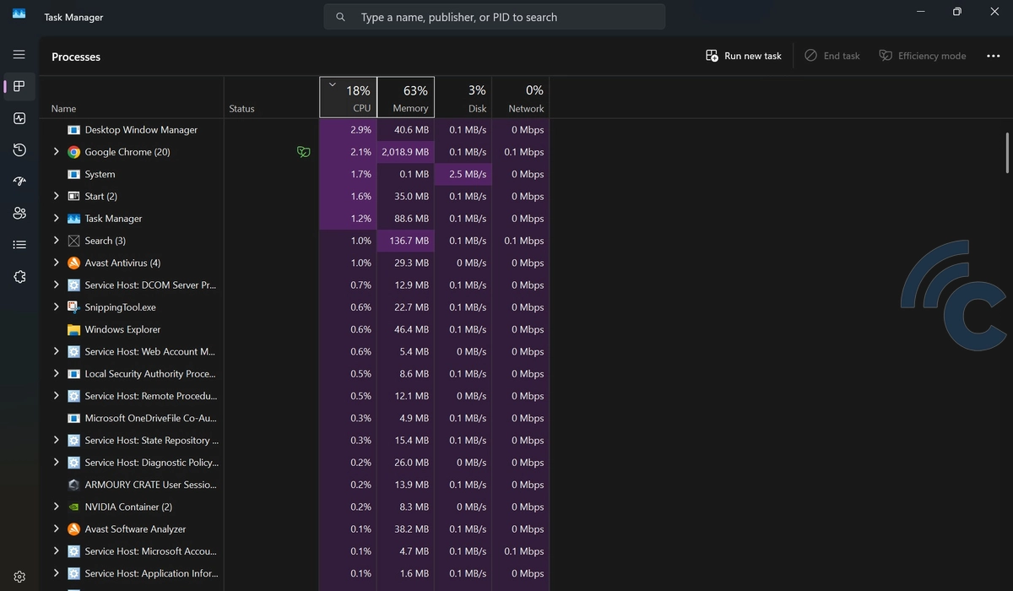The height and width of the screenshot is (591, 1013).
Task: Expand the NVIDIA Container (2) group
Action: (56, 507)
